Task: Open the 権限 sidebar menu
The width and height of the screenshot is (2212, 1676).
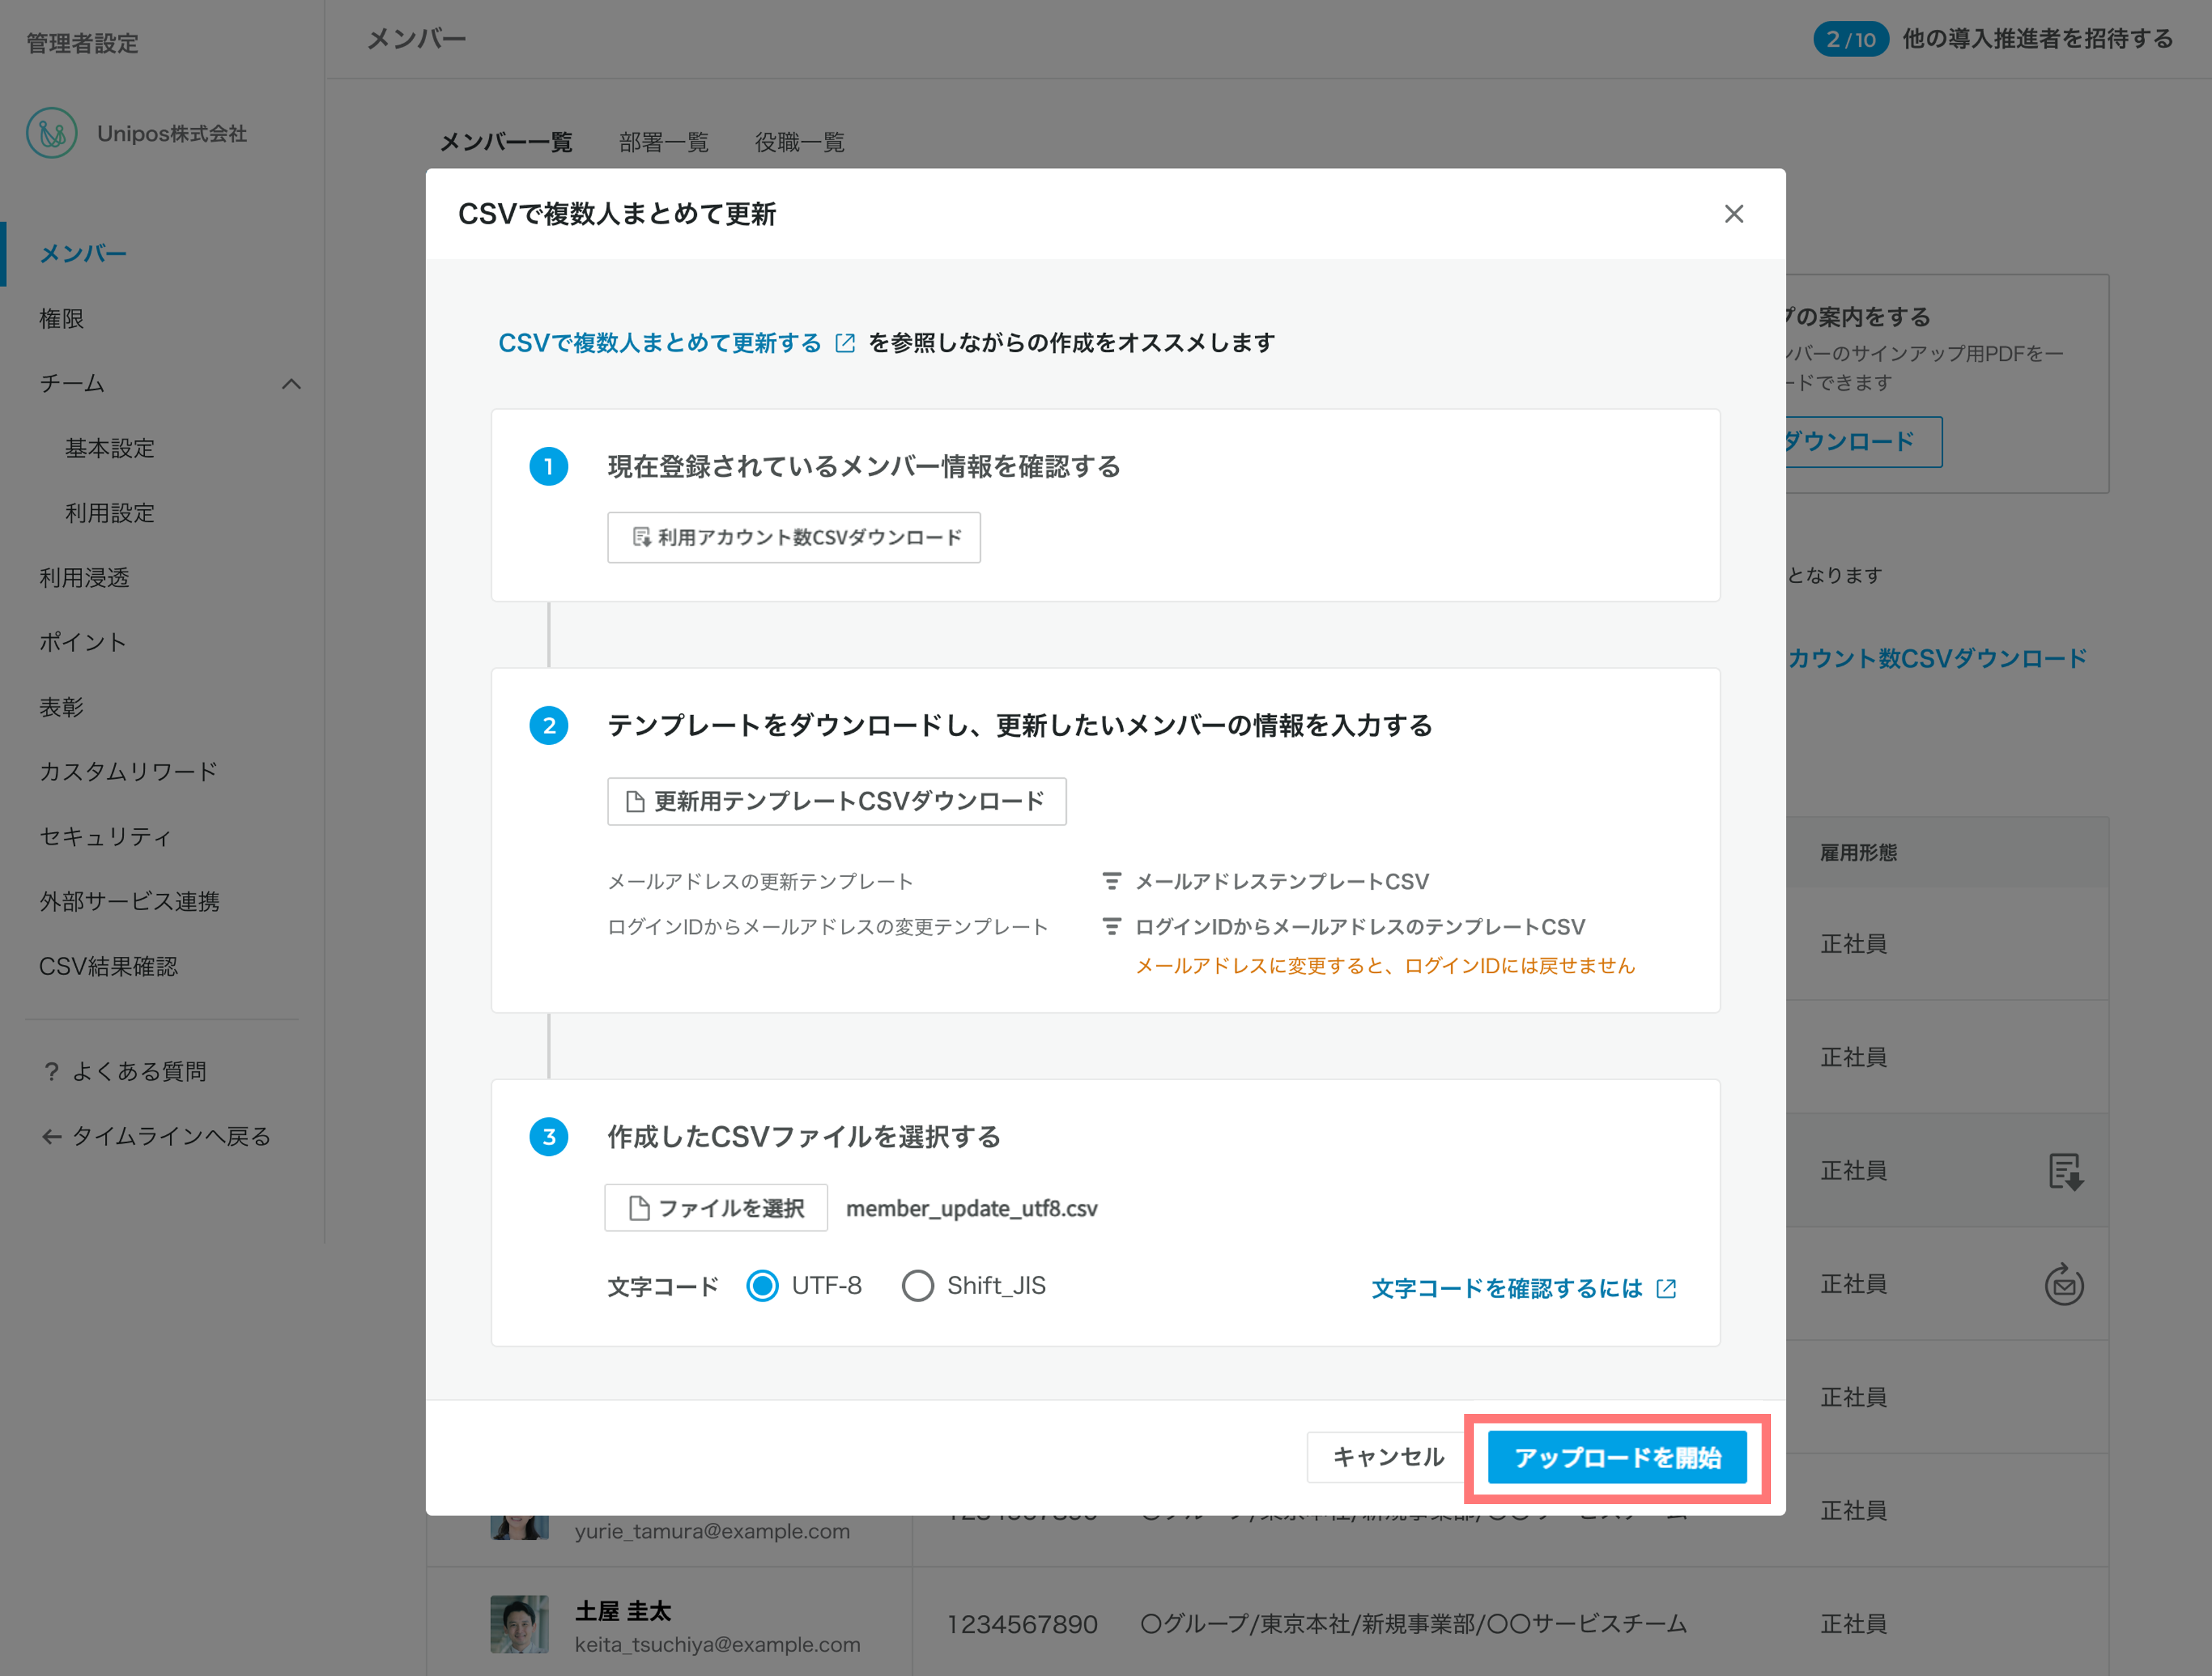Action: (61, 318)
